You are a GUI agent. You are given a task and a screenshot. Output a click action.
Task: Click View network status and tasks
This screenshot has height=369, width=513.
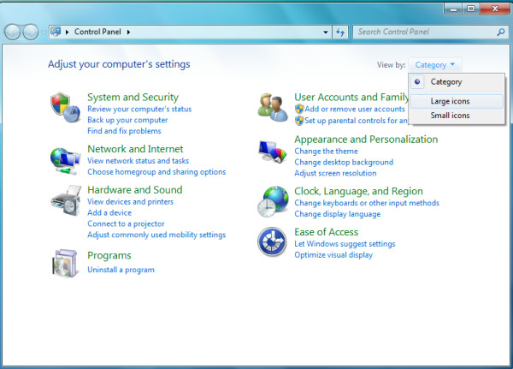pyautogui.click(x=138, y=161)
